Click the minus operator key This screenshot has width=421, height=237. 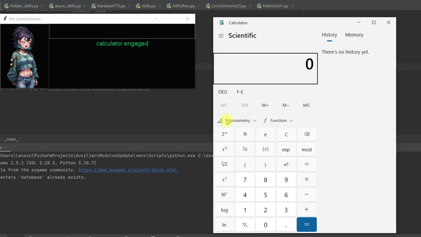coord(307,195)
